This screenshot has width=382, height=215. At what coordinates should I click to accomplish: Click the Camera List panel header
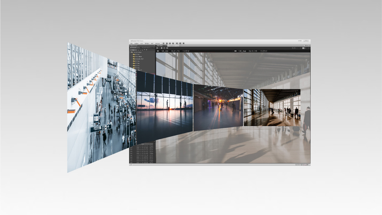click(x=142, y=46)
